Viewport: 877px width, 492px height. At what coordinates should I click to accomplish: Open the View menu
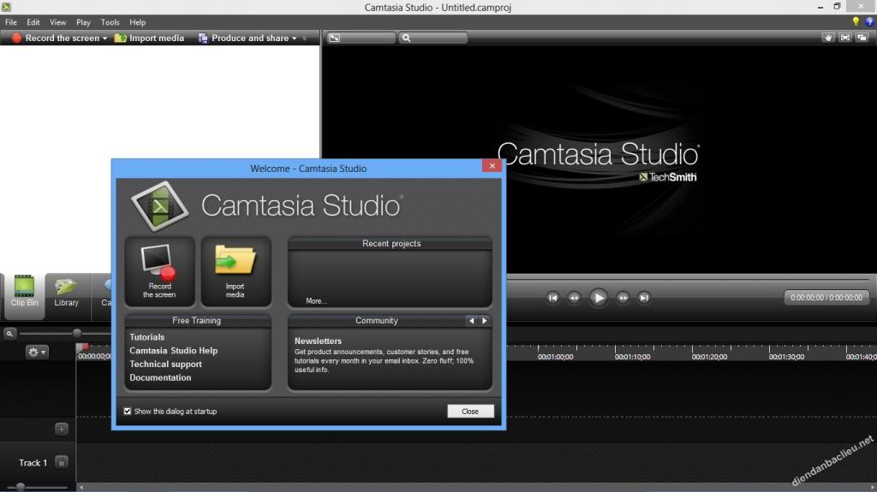tap(57, 22)
